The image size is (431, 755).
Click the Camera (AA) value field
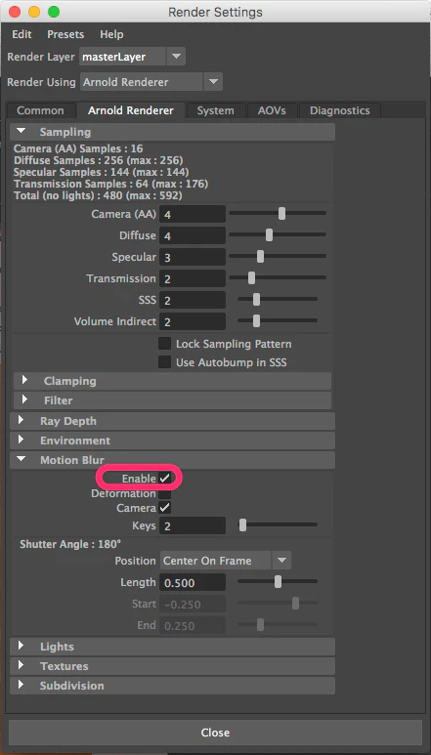coord(193,214)
